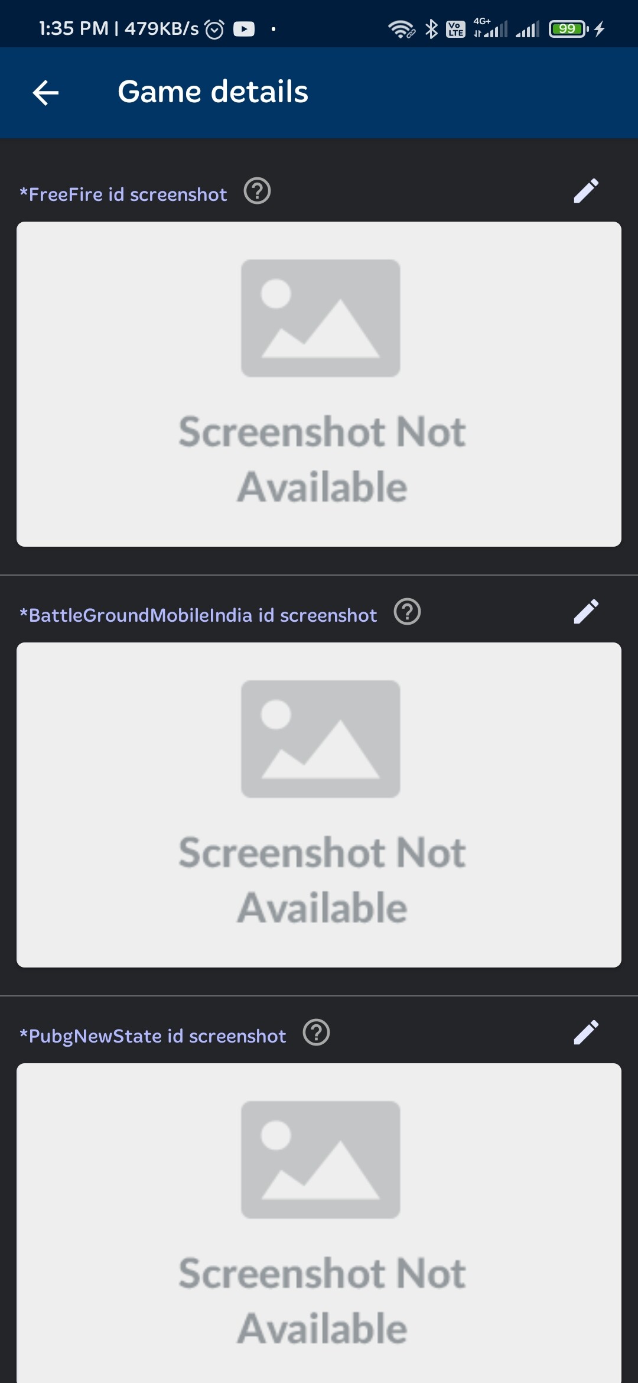Image resolution: width=638 pixels, height=1383 pixels.
Task: Open help for BattleGroundMobileIndia id screenshot
Action: [x=408, y=612]
